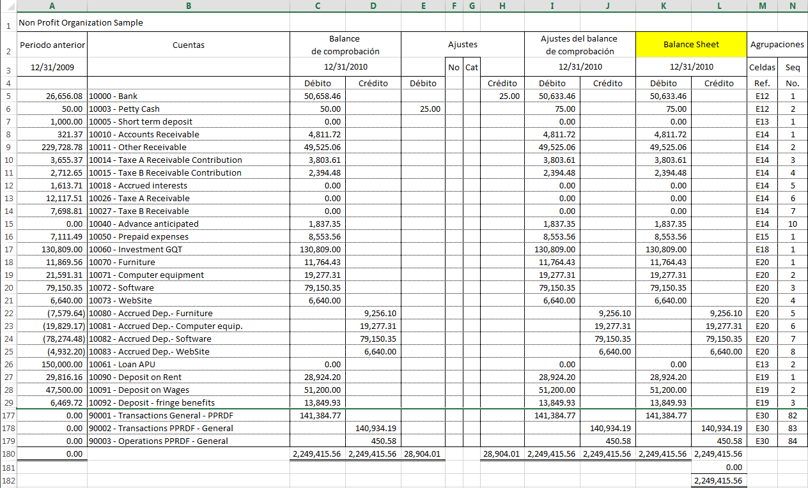Select '10090 - Deposit on Rent' cell

point(188,377)
